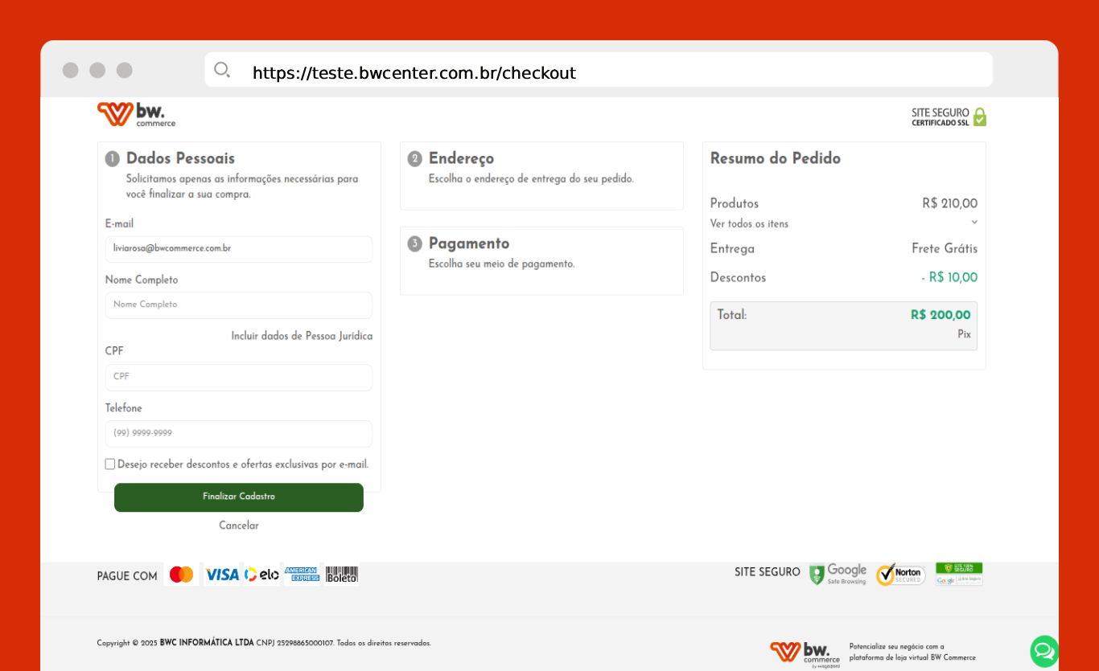
Task: Enable receiving discounts and offers by e-mail
Action: 110,464
